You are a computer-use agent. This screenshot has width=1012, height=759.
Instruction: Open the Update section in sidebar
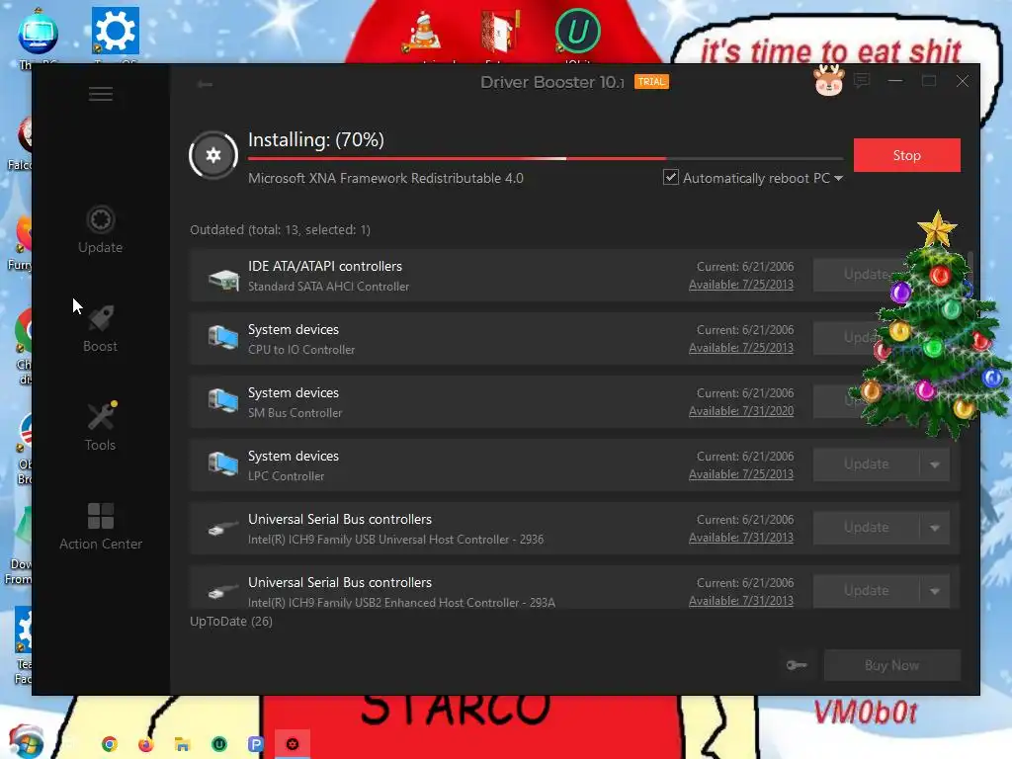(x=100, y=229)
